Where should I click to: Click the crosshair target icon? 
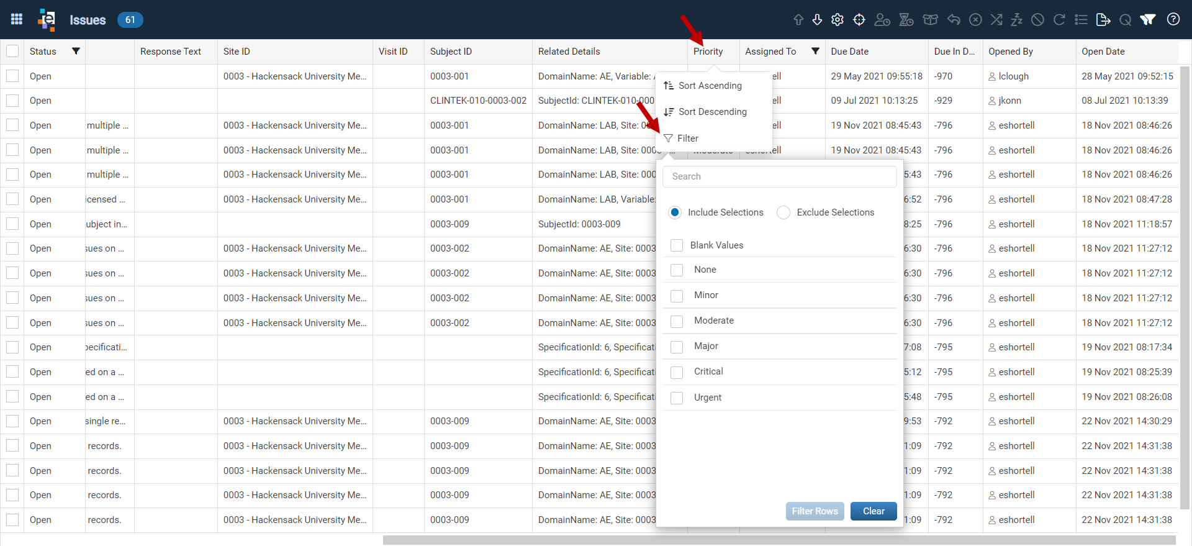coord(859,20)
